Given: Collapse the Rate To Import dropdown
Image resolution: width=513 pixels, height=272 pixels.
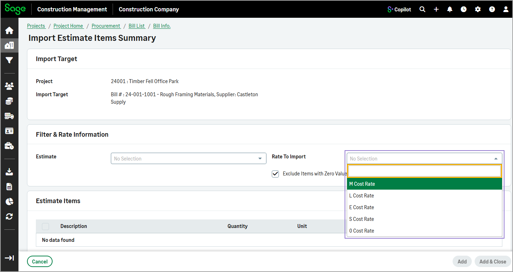Looking at the screenshot, I should pyautogui.click(x=424, y=158).
